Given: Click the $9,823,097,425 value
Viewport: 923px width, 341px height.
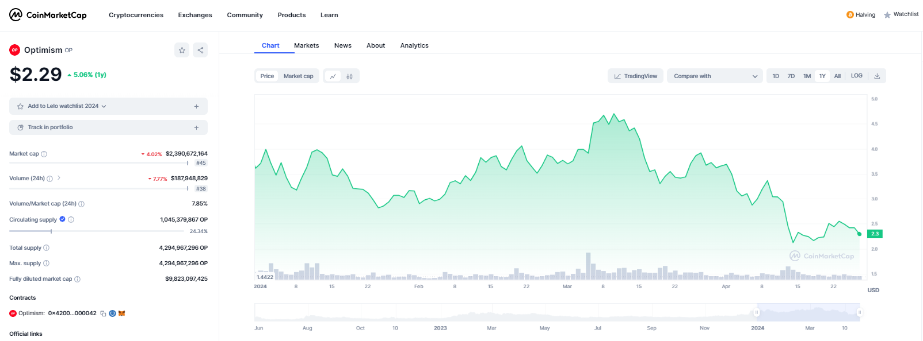Looking at the screenshot, I should pyautogui.click(x=186, y=279).
